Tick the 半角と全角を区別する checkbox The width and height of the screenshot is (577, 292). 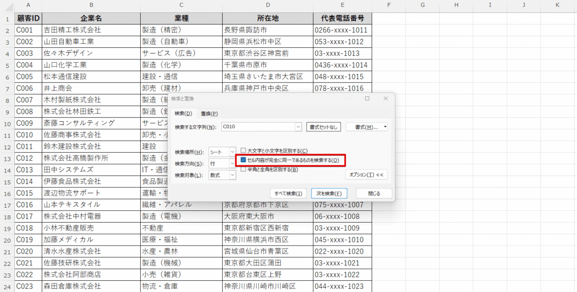click(243, 169)
